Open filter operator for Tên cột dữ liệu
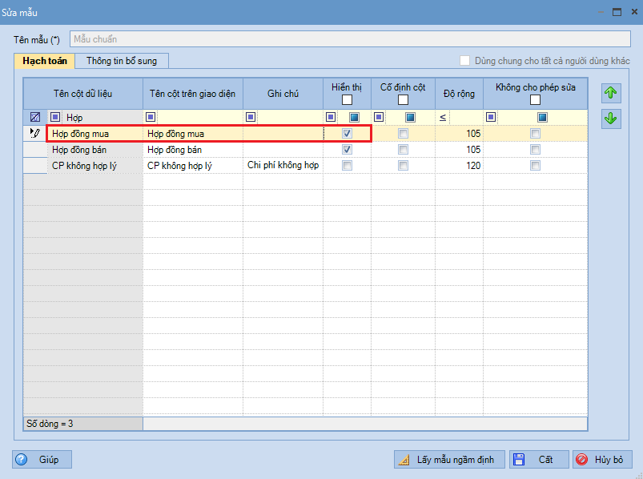The width and height of the screenshot is (643, 479). click(55, 117)
